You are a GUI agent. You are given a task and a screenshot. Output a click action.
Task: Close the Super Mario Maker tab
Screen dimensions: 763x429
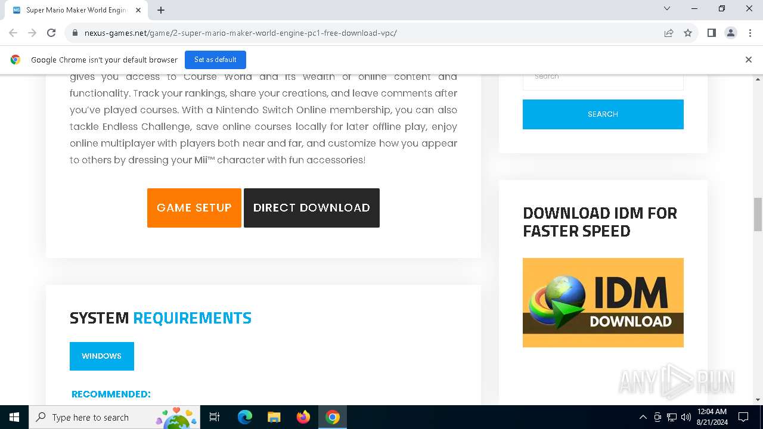click(138, 10)
